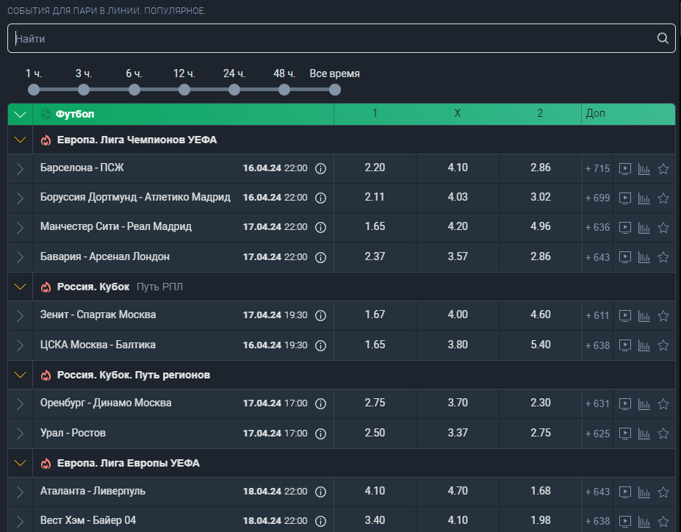Pick Арсенал Лондон win at 2.86

(540, 256)
